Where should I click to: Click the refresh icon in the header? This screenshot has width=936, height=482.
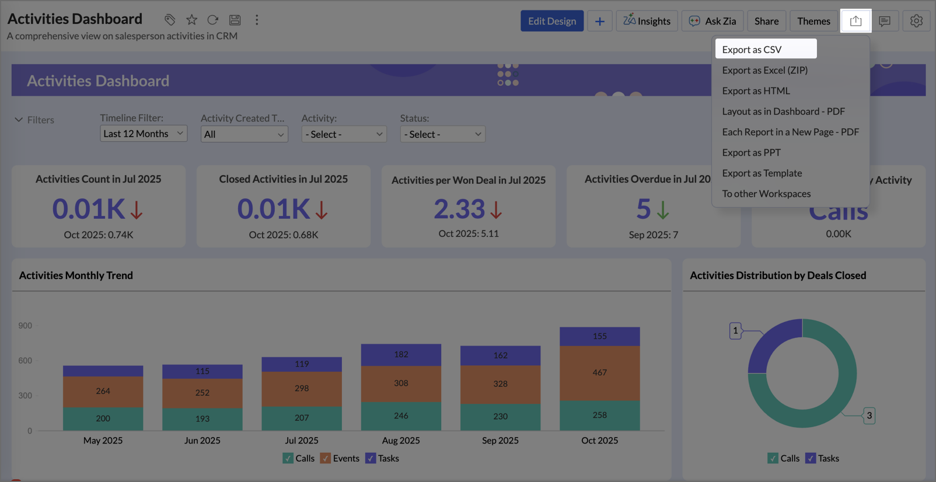(x=213, y=20)
